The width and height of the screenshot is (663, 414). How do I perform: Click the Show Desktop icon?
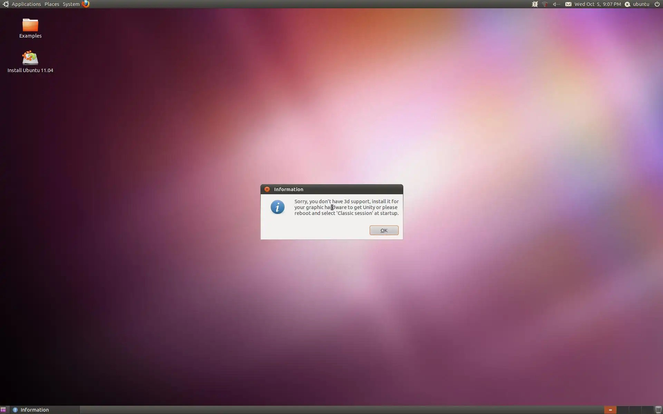3,410
